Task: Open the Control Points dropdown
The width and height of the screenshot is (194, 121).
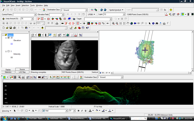Action: pyautogui.click(x=35, y=15)
